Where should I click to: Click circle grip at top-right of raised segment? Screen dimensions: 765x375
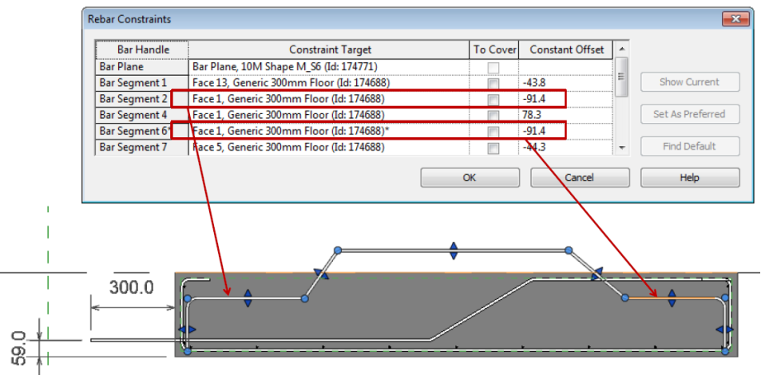pyautogui.click(x=569, y=251)
